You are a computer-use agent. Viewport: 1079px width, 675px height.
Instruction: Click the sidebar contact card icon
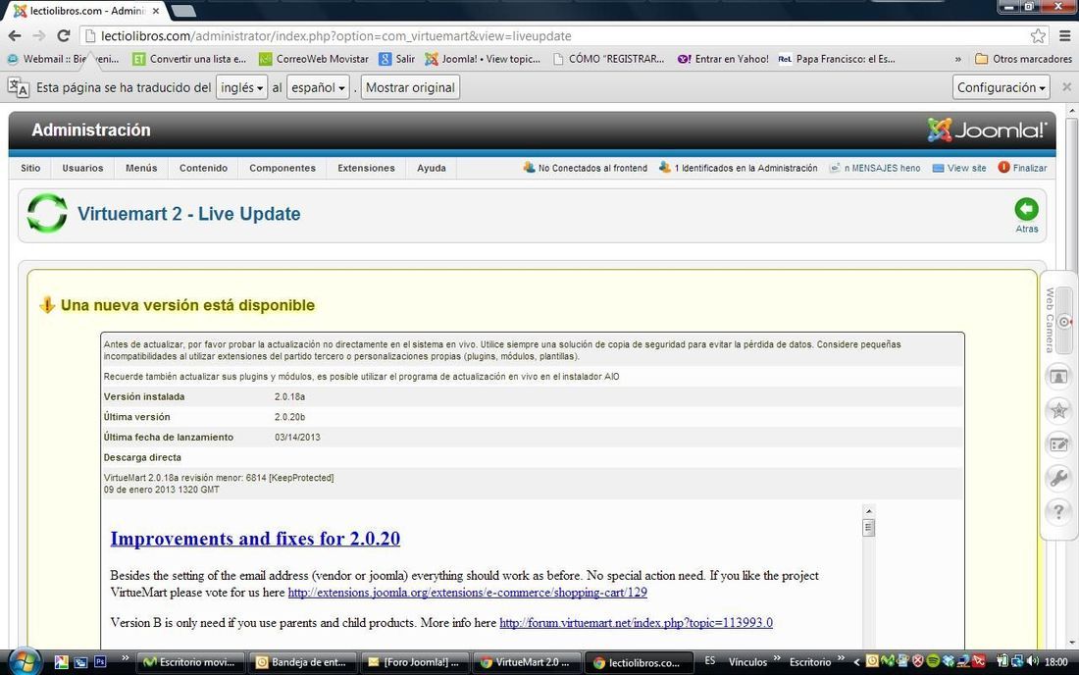point(1058,377)
